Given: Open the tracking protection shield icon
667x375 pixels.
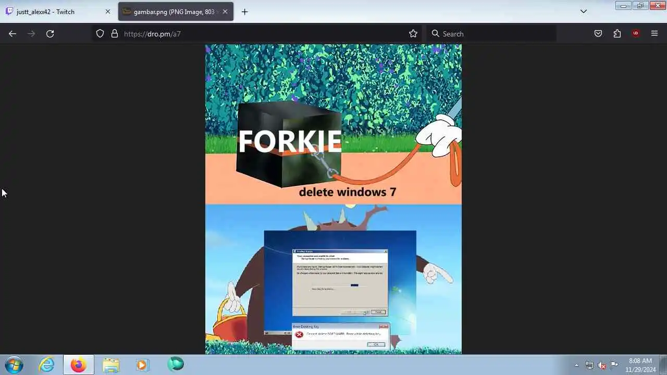Looking at the screenshot, I should click(x=100, y=34).
